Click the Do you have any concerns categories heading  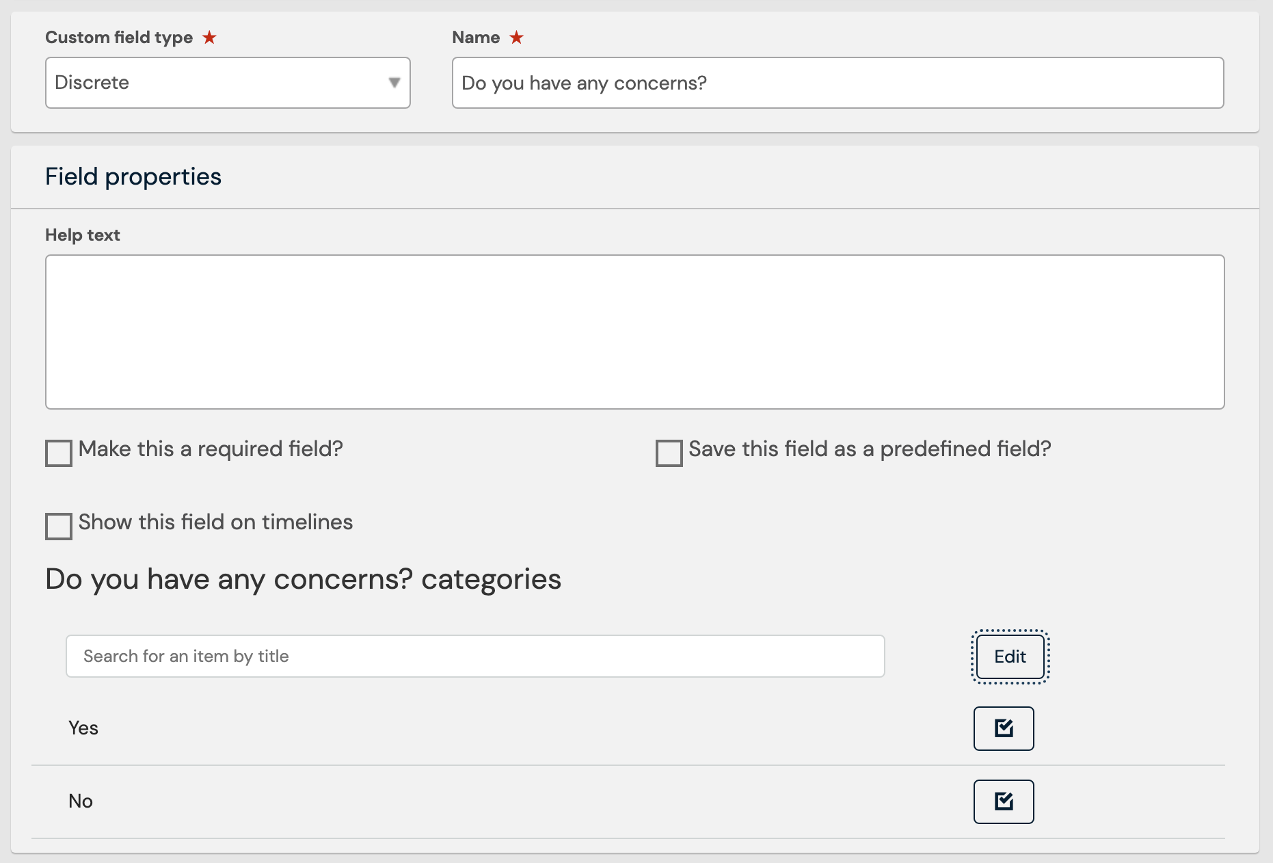(303, 580)
